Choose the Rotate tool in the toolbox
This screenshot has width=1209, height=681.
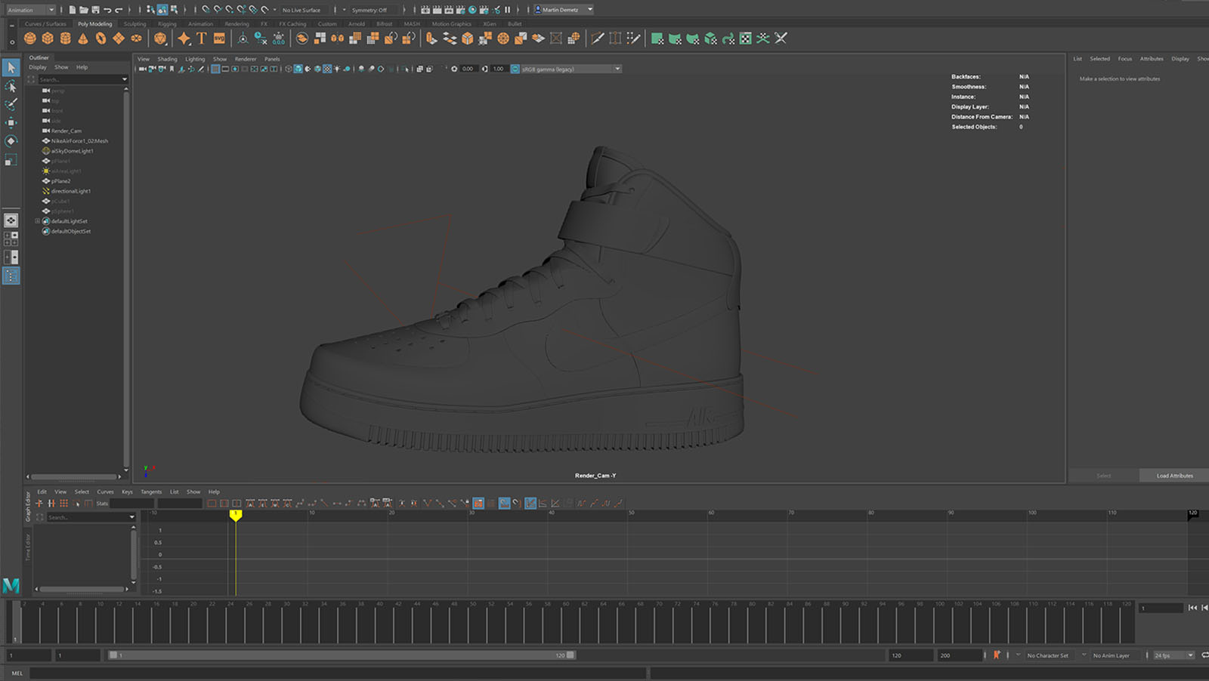(11, 141)
